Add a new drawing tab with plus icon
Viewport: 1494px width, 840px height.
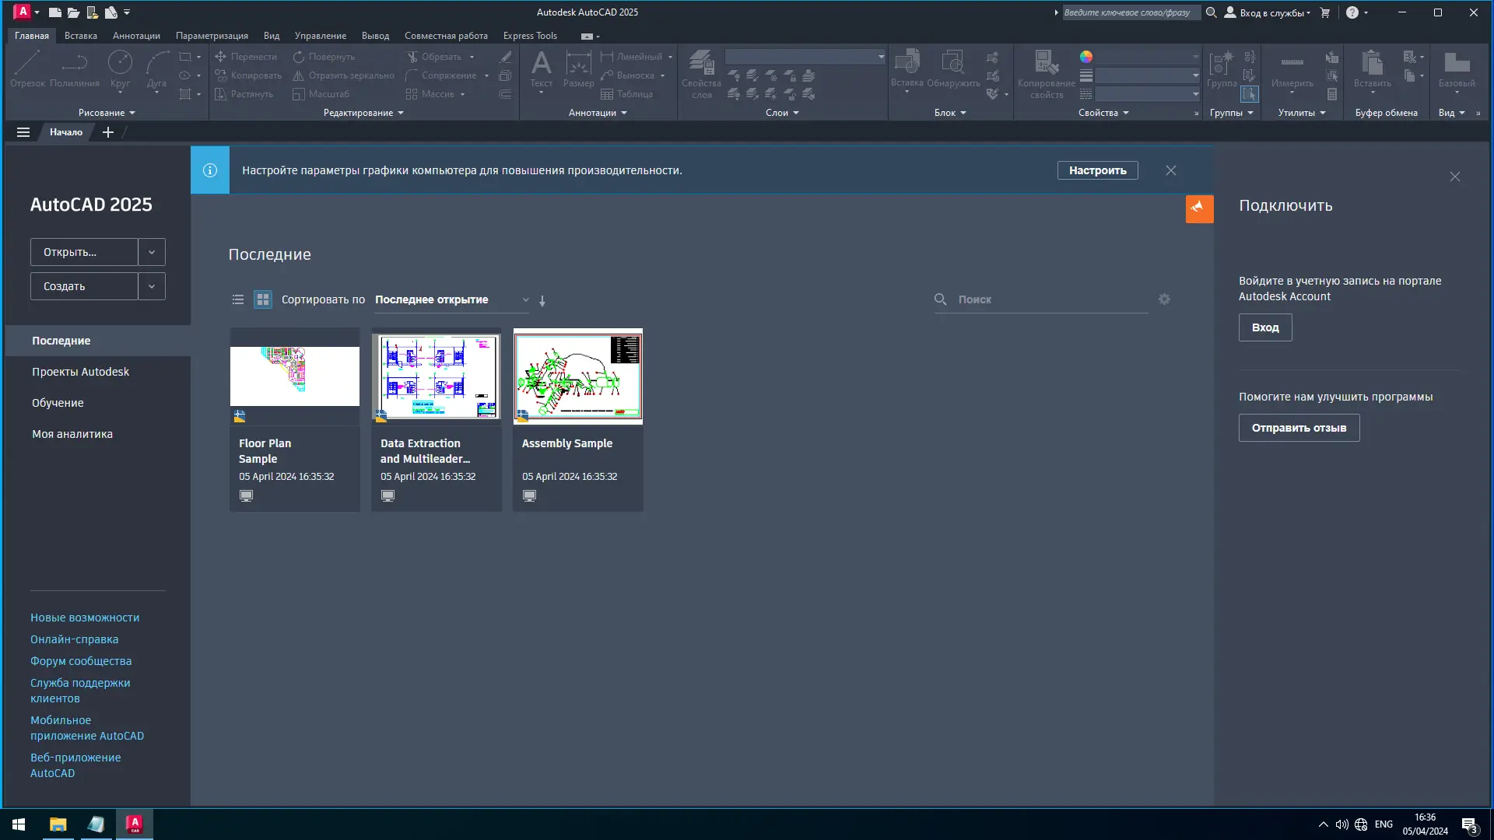click(108, 132)
